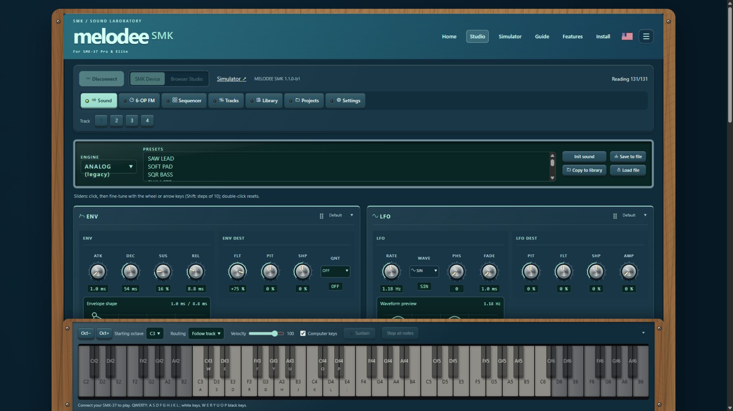Click the ENV DEST SHP knob
The height and width of the screenshot is (411, 733).
(302, 272)
